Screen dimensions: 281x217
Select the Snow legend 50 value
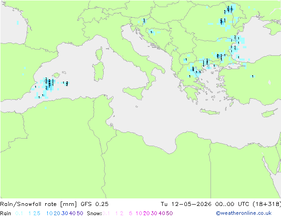click(x=170, y=213)
